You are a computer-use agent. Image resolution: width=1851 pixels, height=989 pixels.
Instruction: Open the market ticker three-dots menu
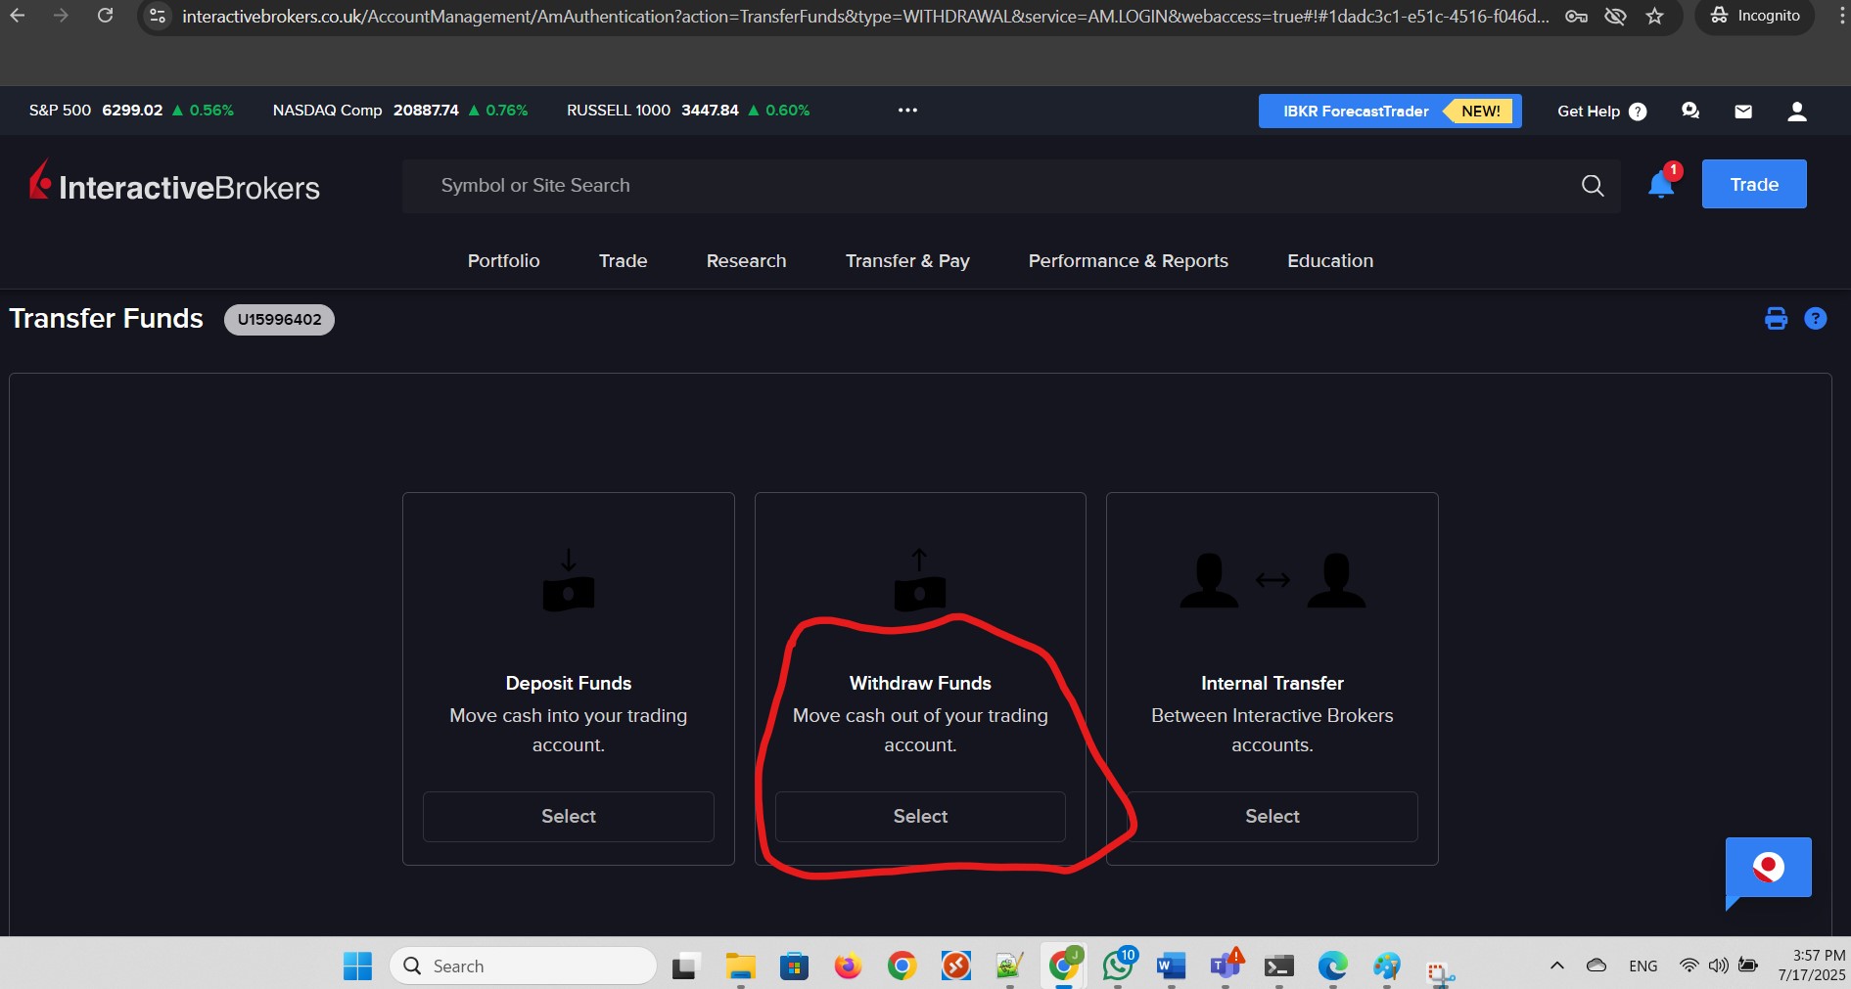[x=907, y=111]
